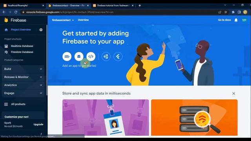Add a Unity app to the project
The height and width of the screenshot is (141, 251).
[x=106, y=56]
